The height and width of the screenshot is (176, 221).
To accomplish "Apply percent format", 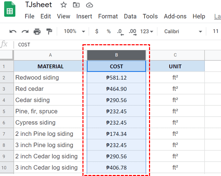I will pyautogui.click(x=108, y=31).
